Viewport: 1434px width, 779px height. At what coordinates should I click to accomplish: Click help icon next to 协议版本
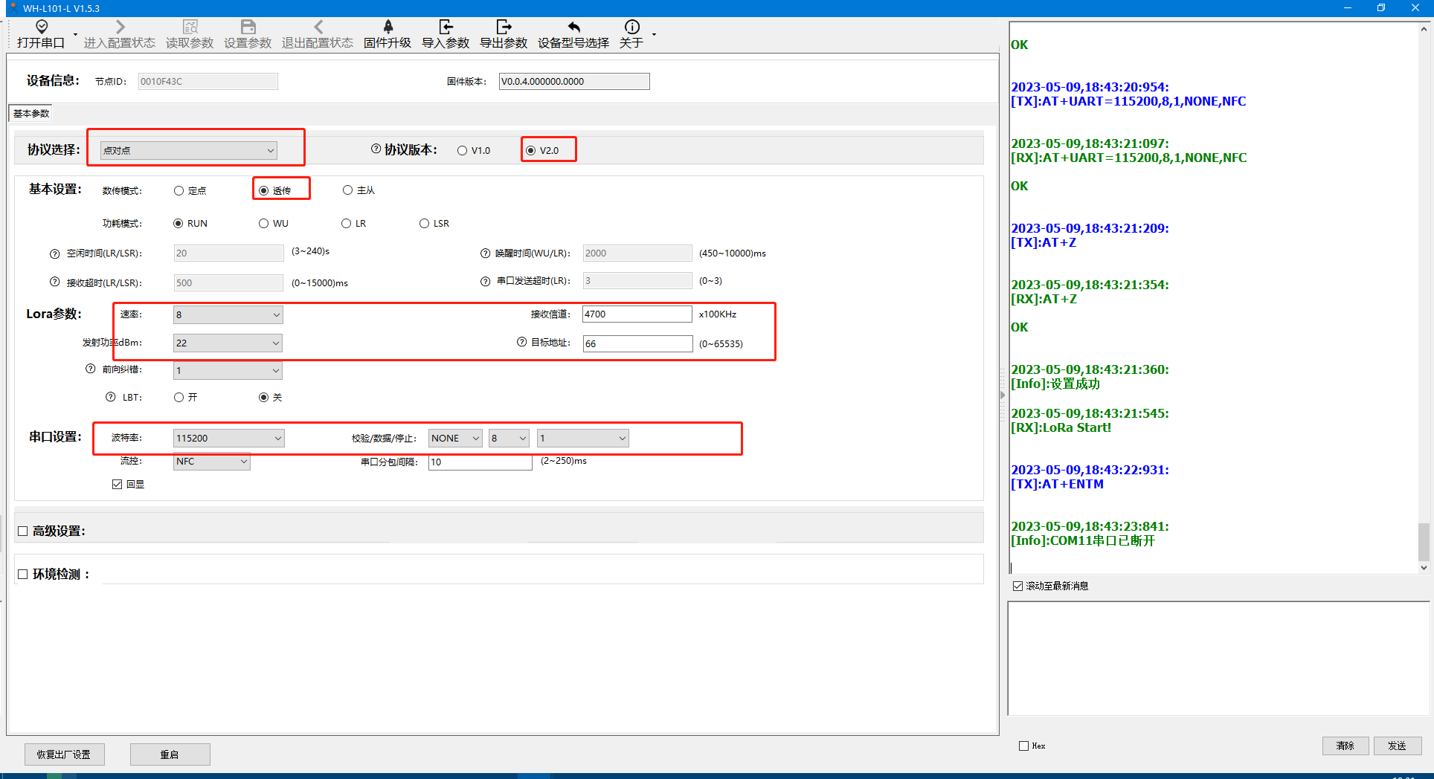coord(376,149)
